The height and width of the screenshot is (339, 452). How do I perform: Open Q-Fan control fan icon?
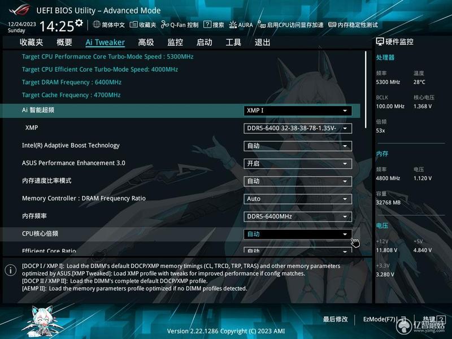tap(164, 24)
